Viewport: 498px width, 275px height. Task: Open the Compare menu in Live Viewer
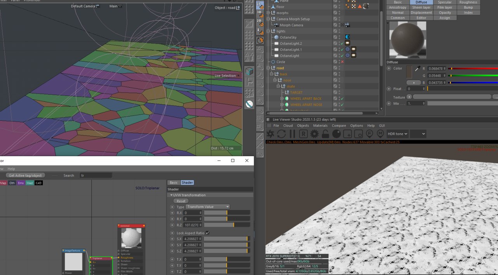[x=339, y=125]
